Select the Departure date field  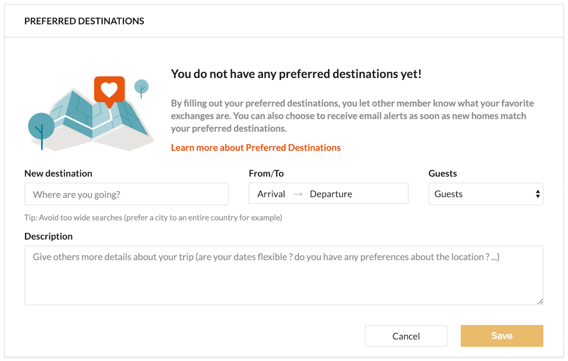click(331, 194)
